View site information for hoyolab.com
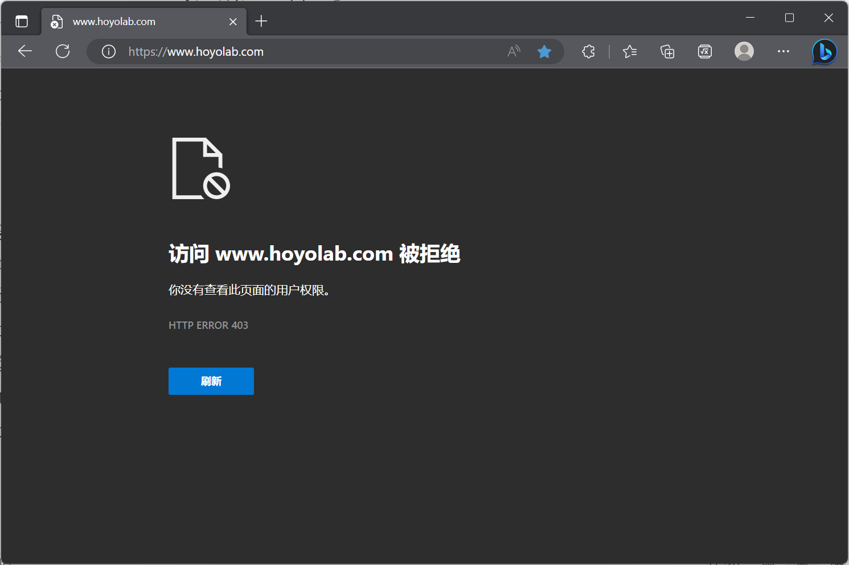Image resolution: width=849 pixels, height=565 pixels. click(108, 52)
